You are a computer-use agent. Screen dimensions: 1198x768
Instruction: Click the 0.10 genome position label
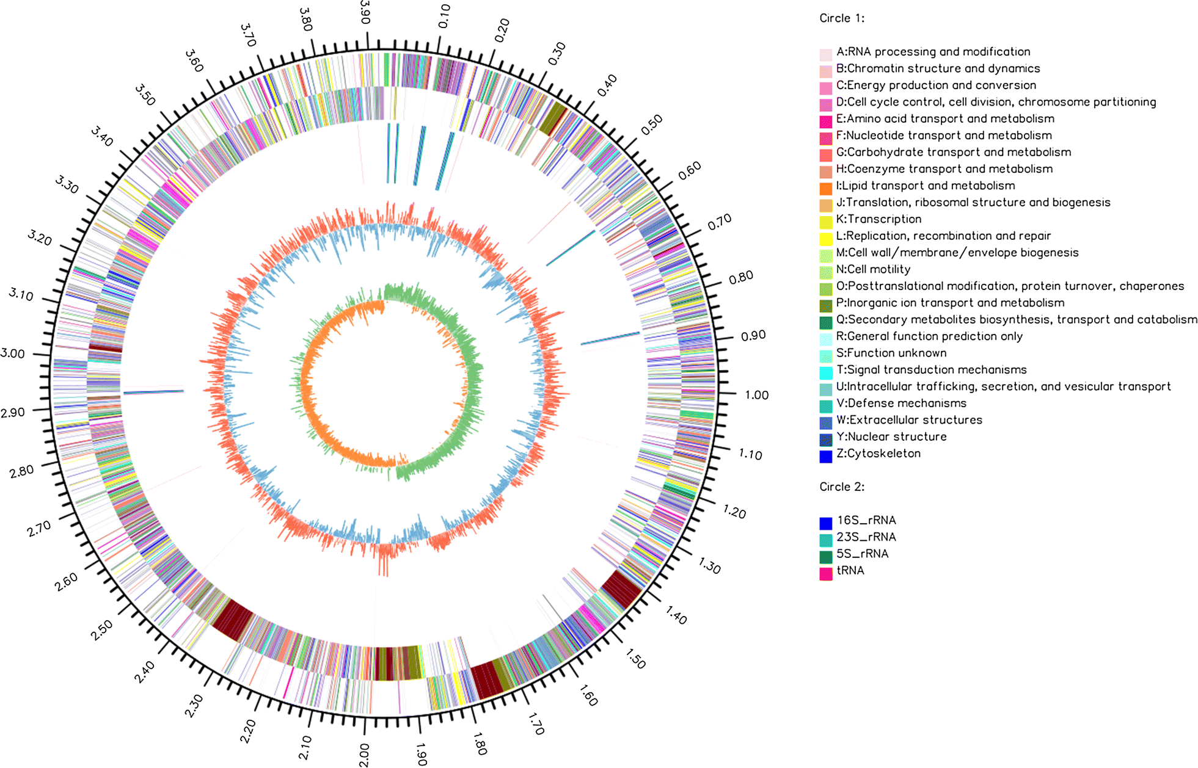click(x=444, y=16)
